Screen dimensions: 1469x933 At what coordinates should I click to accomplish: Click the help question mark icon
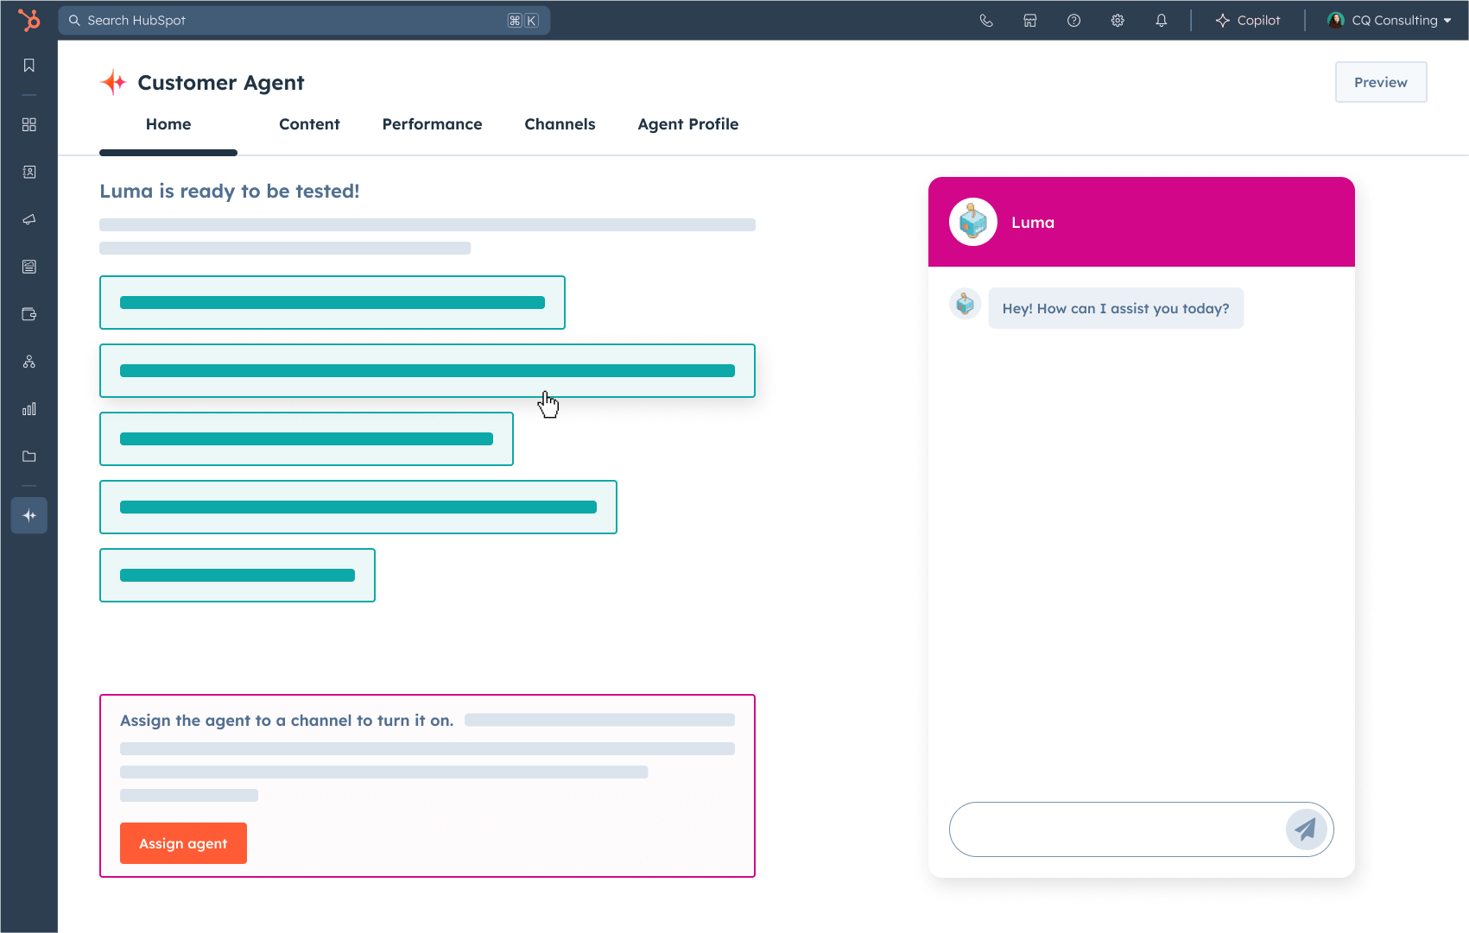click(x=1073, y=21)
